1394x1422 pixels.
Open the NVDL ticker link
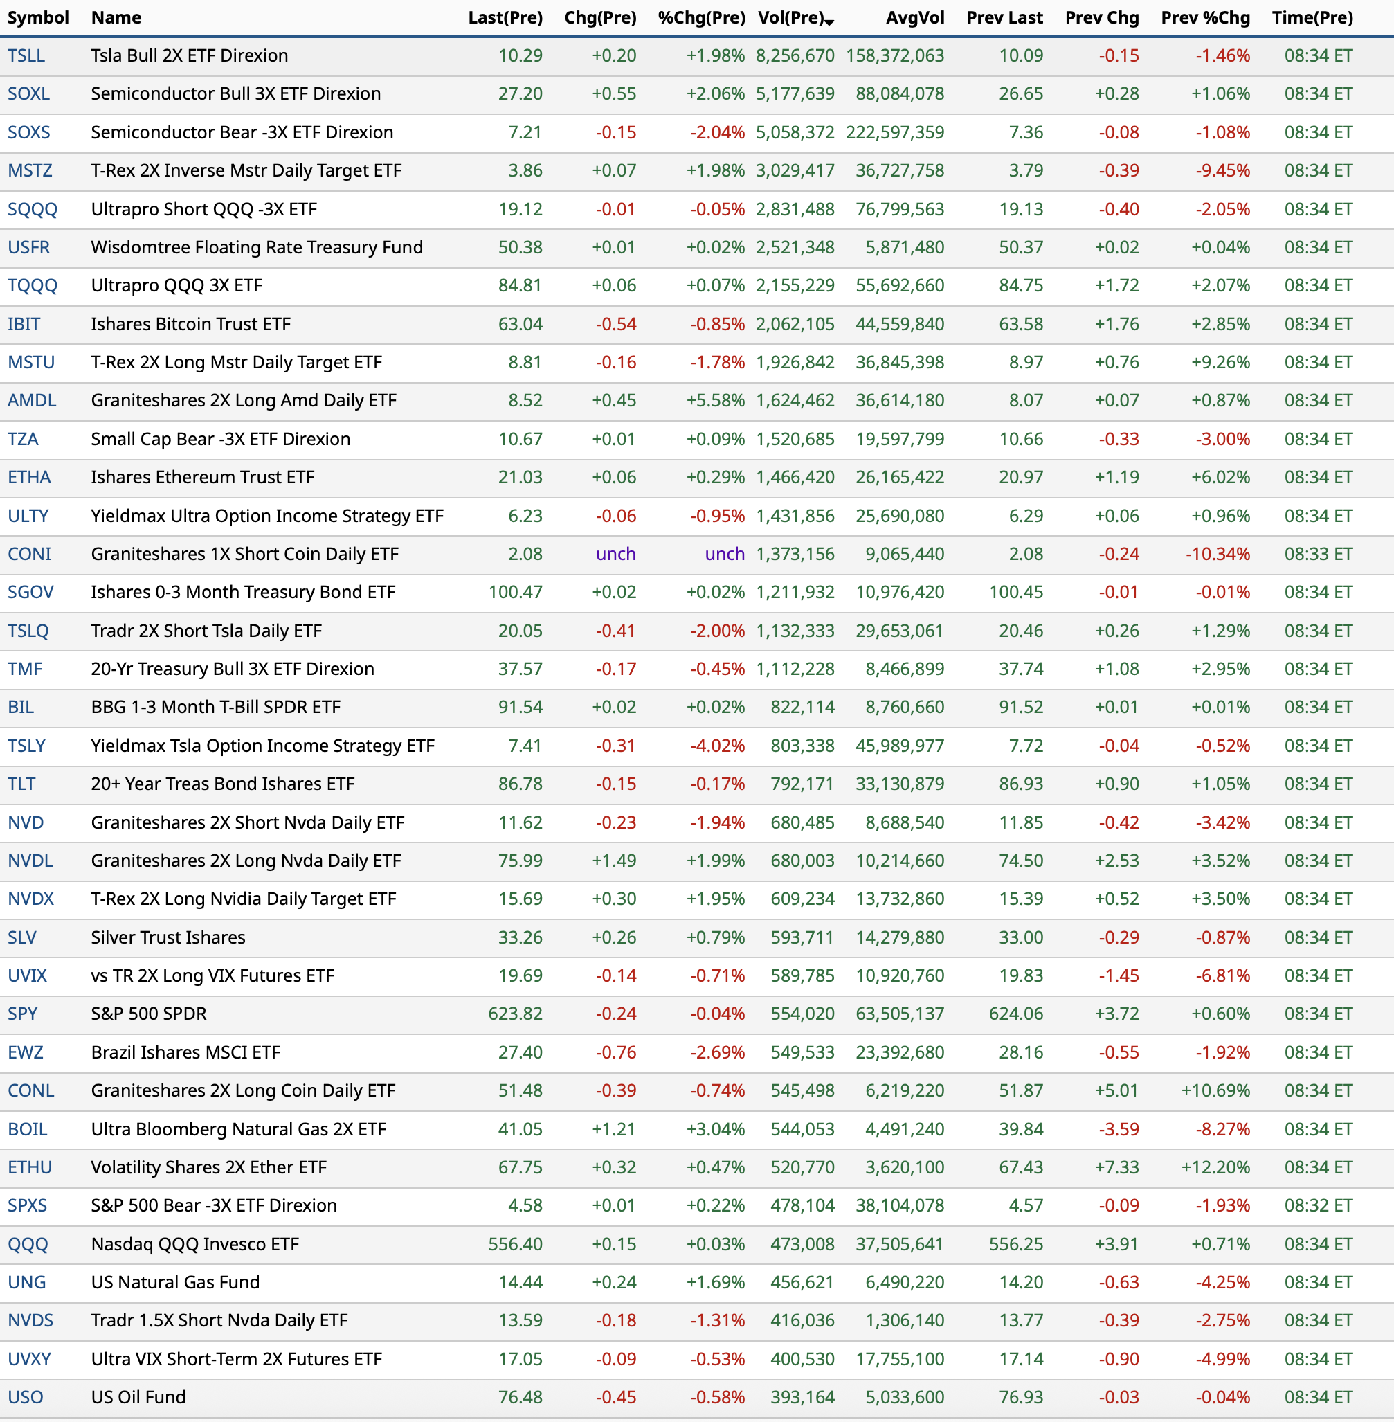(30, 861)
